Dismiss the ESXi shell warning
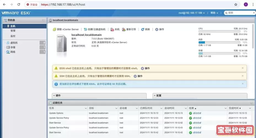This screenshot has width=256, height=138. (x=242, y=68)
